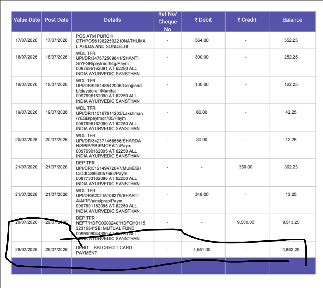Click the SHANTI S/YESB UPI transaction details

point(108,63)
